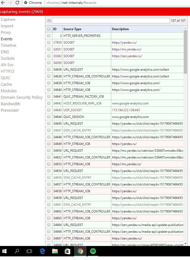Click the scrollbar down arrow
Screen dimensions: 190x260
(185, 244)
